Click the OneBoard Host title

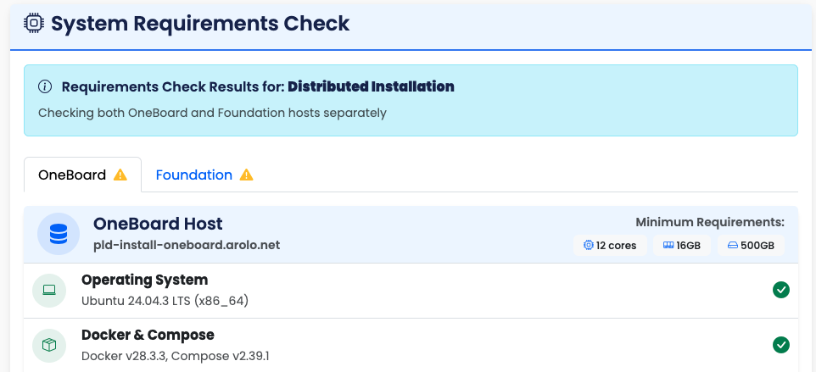(x=158, y=224)
